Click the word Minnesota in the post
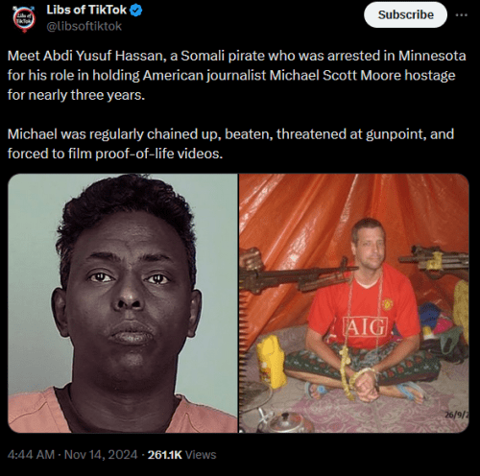The width and height of the screenshot is (480, 476). [432, 56]
